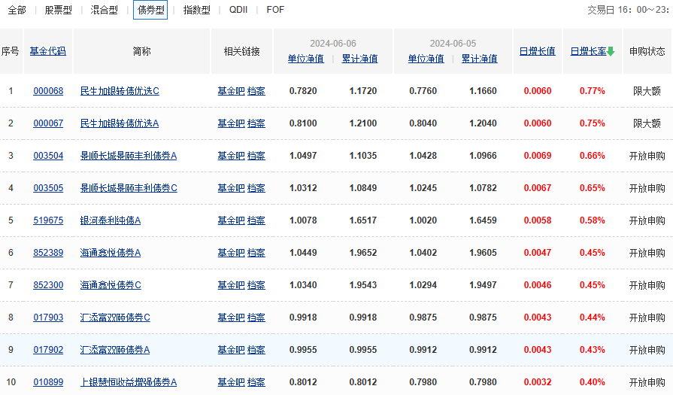Image resolution: width=673 pixels, height=395 pixels.
Task: Select the 债券型 tab
Action: [150, 10]
